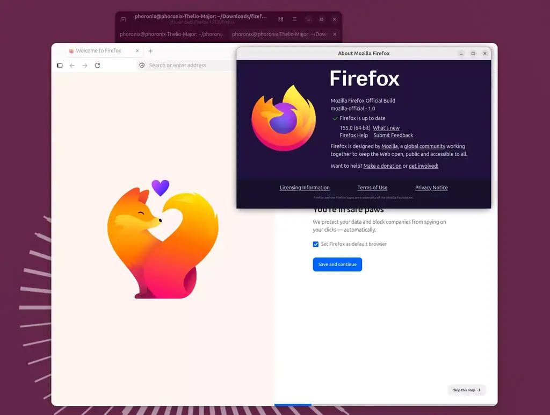The height and width of the screenshot is (415, 550).
Task: Open the terminal tab overview grid icon
Action: pos(280,19)
